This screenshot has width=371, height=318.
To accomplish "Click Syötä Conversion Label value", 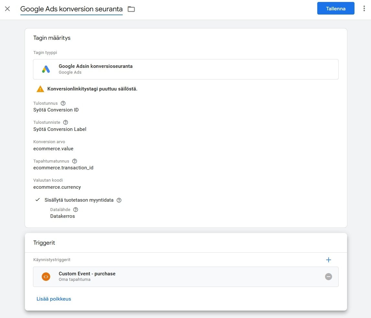I will click(60, 129).
